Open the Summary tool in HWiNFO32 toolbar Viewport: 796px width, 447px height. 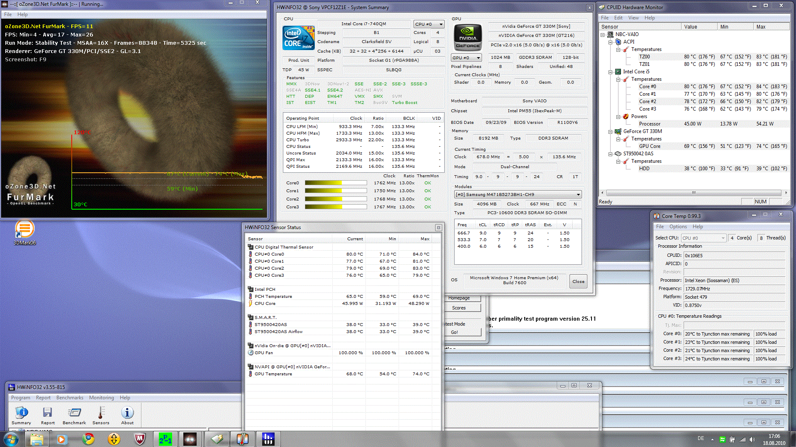[x=21, y=416]
